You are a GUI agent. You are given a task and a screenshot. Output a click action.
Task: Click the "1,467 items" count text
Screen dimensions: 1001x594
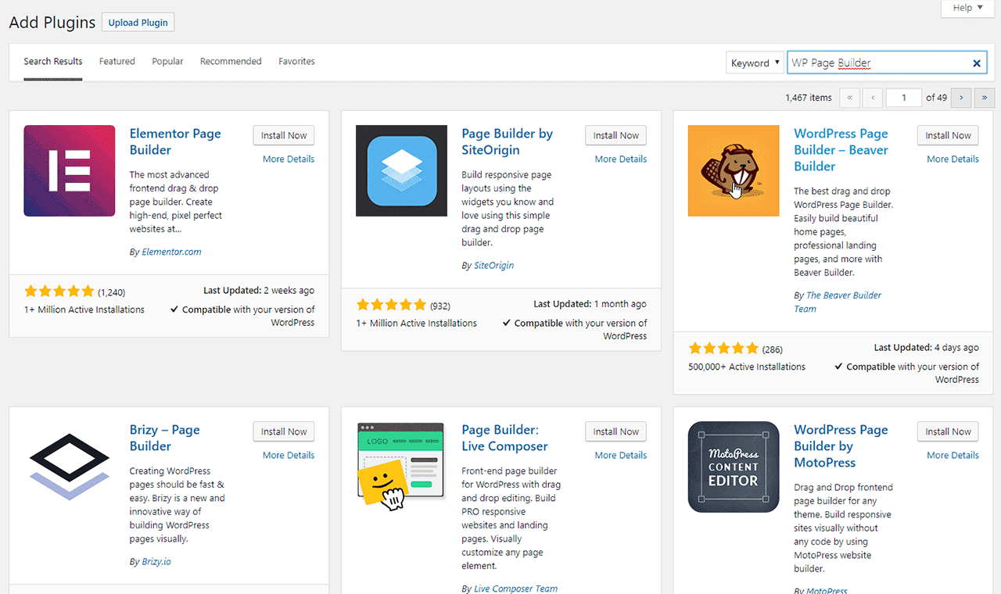coord(809,98)
